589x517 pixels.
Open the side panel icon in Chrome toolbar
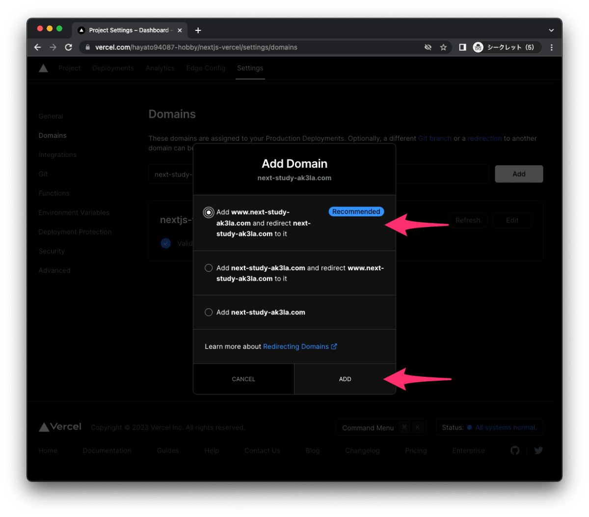pos(462,47)
